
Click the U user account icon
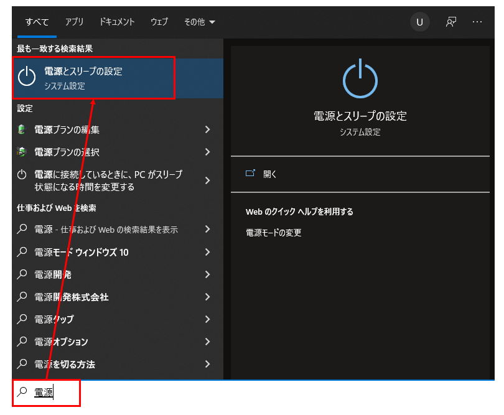(x=419, y=22)
